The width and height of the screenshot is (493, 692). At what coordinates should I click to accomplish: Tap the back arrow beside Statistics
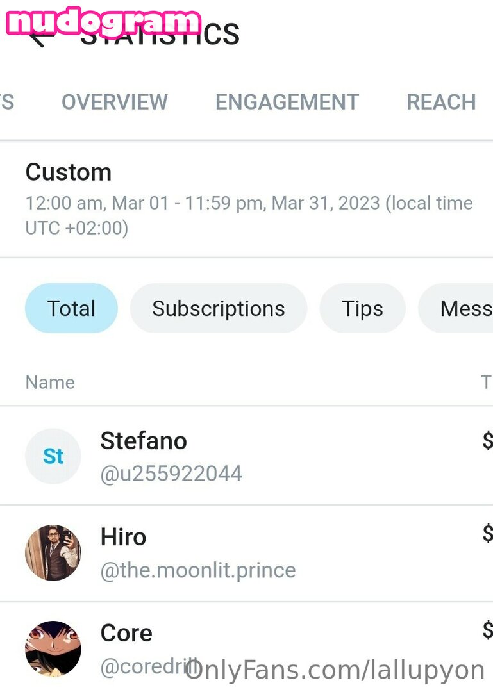[x=38, y=40]
